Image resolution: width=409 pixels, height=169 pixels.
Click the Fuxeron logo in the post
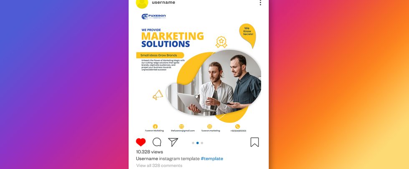(x=154, y=16)
